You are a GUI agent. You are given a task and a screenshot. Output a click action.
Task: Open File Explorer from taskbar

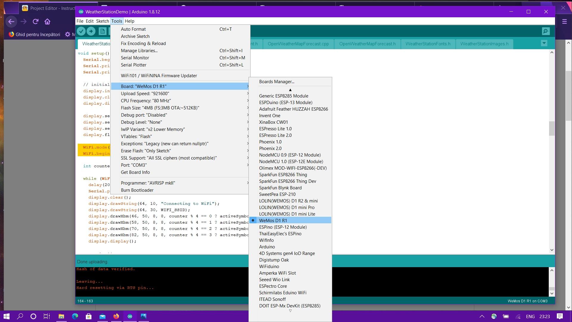pos(61,316)
